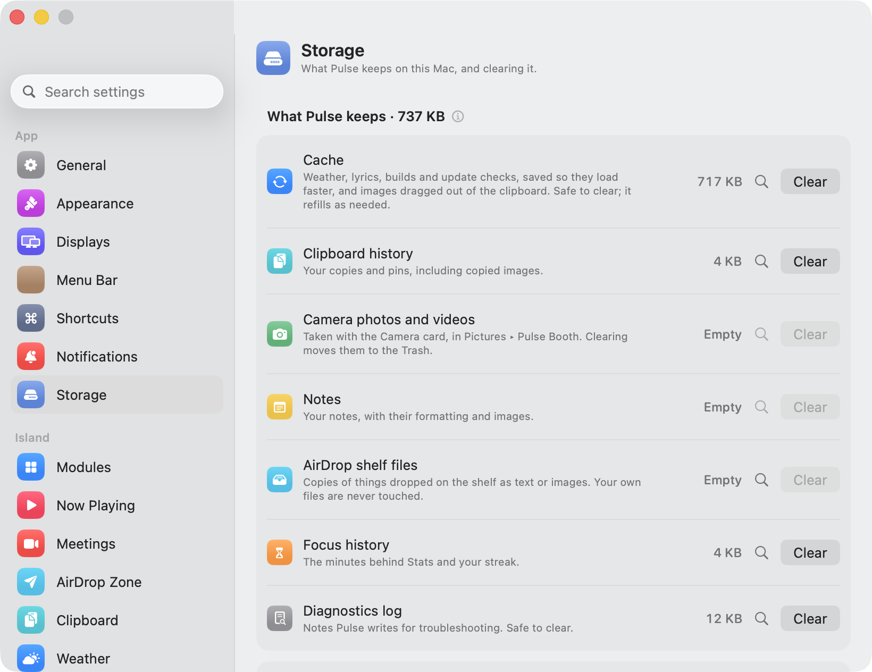The width and height of the screenshot is (872, 672).
Task: Click the Storage header drive icon
Action: coord(273,58)
